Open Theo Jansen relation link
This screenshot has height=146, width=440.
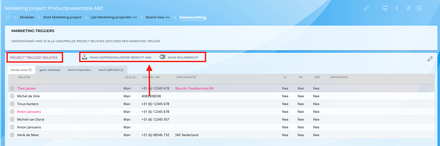pyautogui.click(x=27, y=88)
